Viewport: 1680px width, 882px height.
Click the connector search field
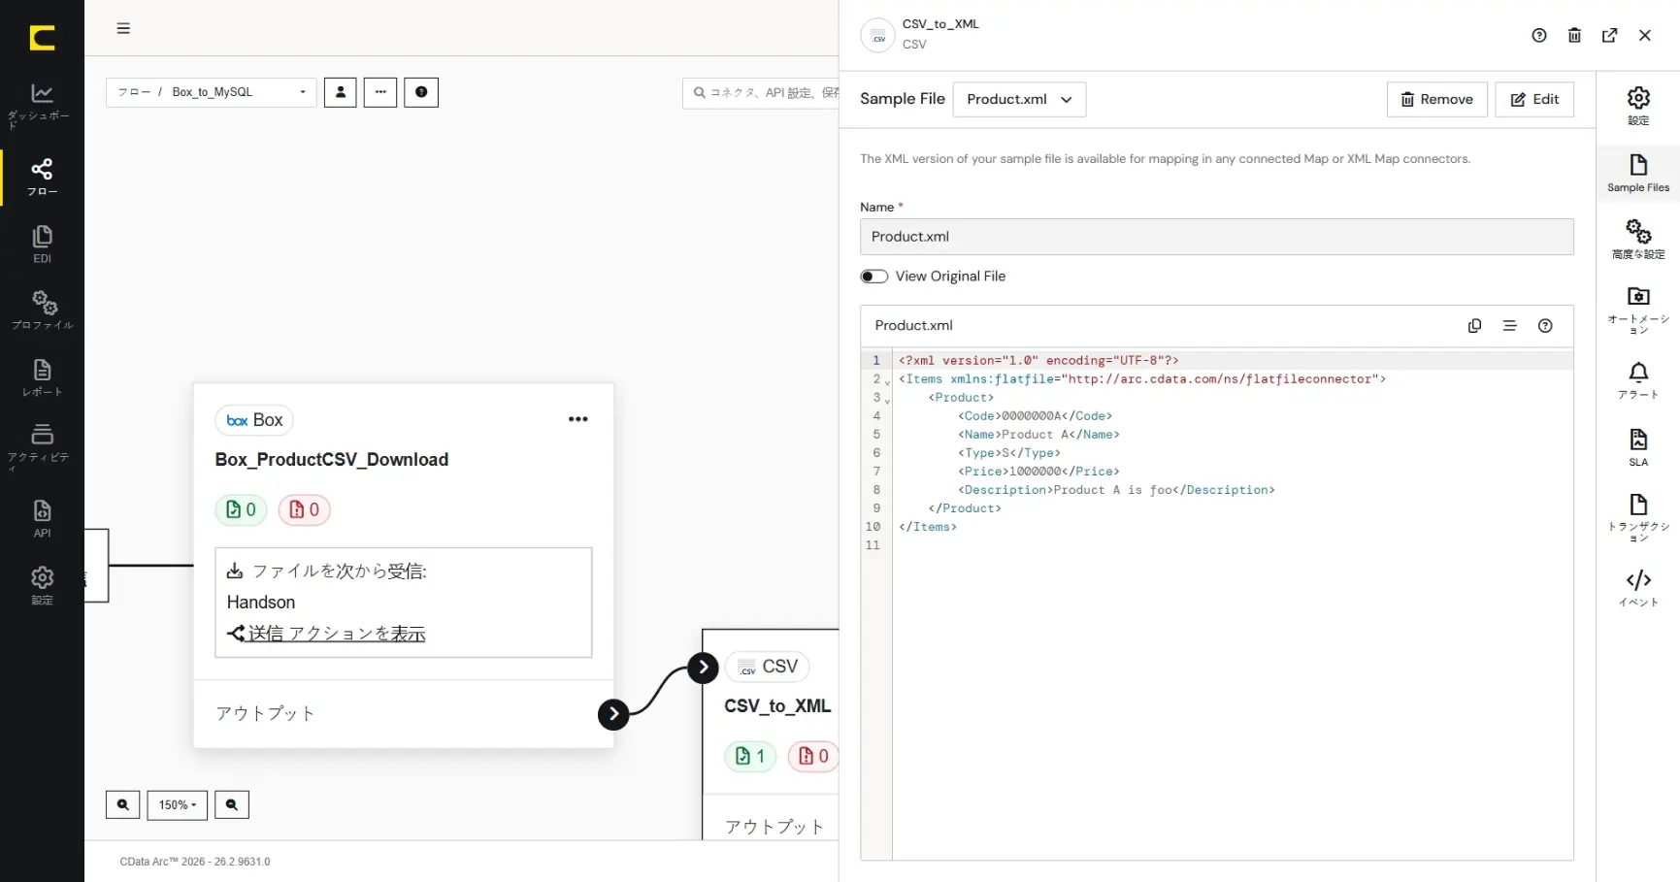(761, 93)
